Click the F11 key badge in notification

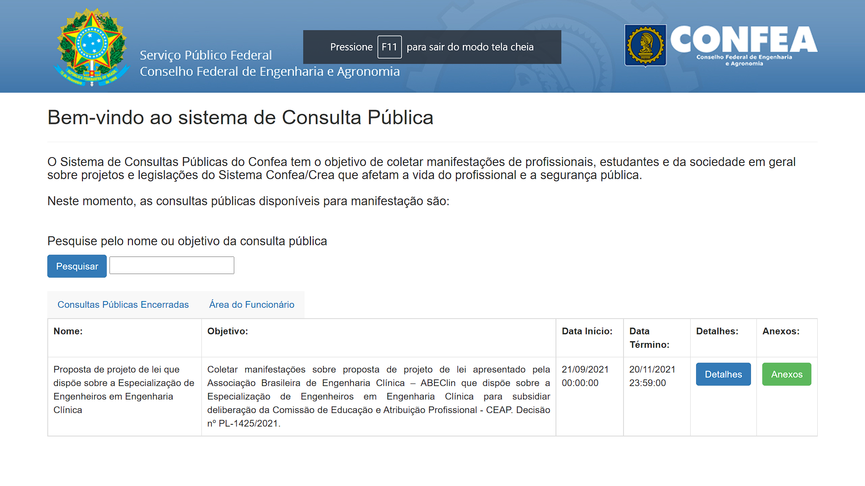point(389,47)
